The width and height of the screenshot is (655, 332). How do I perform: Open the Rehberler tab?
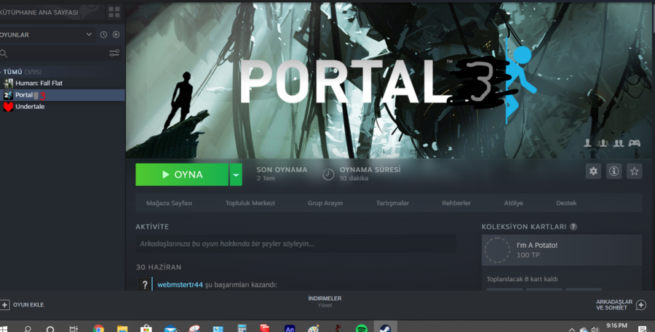[x=456, y=203]
